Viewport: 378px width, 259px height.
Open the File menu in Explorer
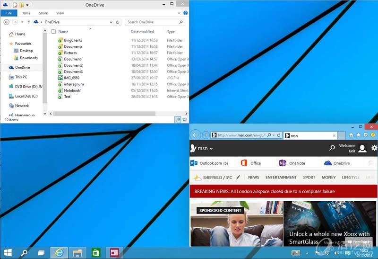[x=9, y=13]
